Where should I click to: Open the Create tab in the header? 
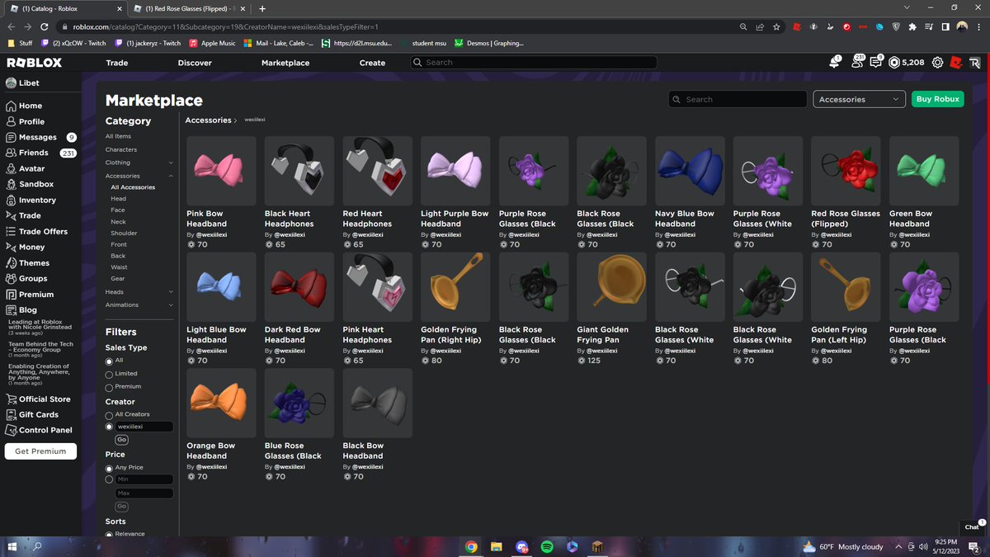point(372,63)
